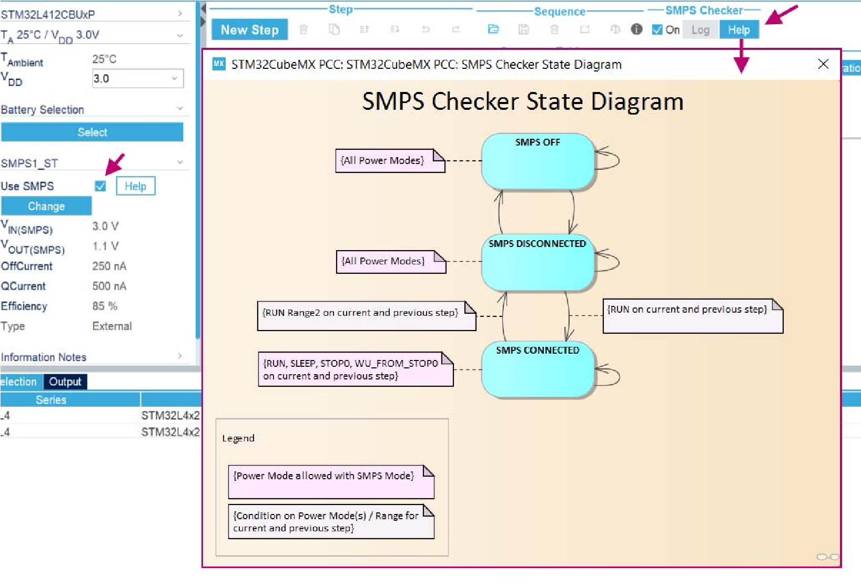Collapse the Battery Selection section
Screen dimensions: 861x587
(180, 109)
